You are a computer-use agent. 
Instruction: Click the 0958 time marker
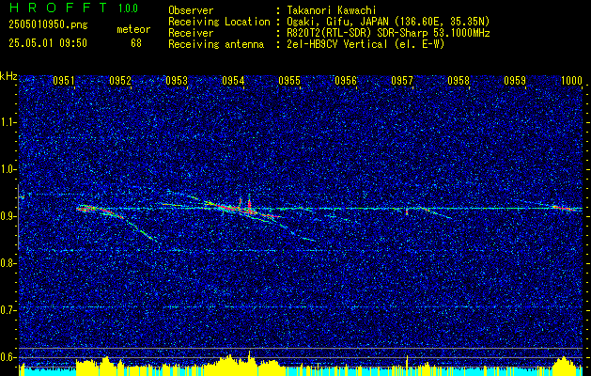pos(459,81)
